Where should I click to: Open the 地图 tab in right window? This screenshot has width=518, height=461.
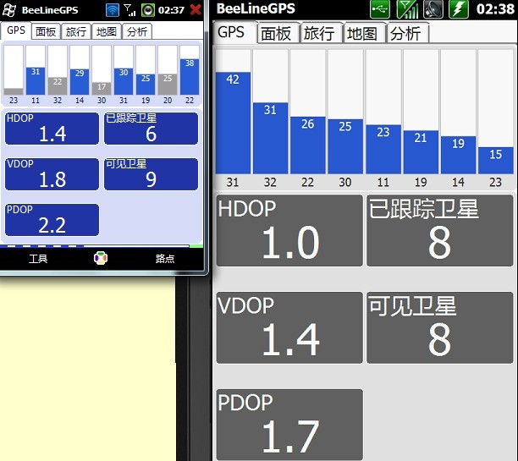point(365,33)
